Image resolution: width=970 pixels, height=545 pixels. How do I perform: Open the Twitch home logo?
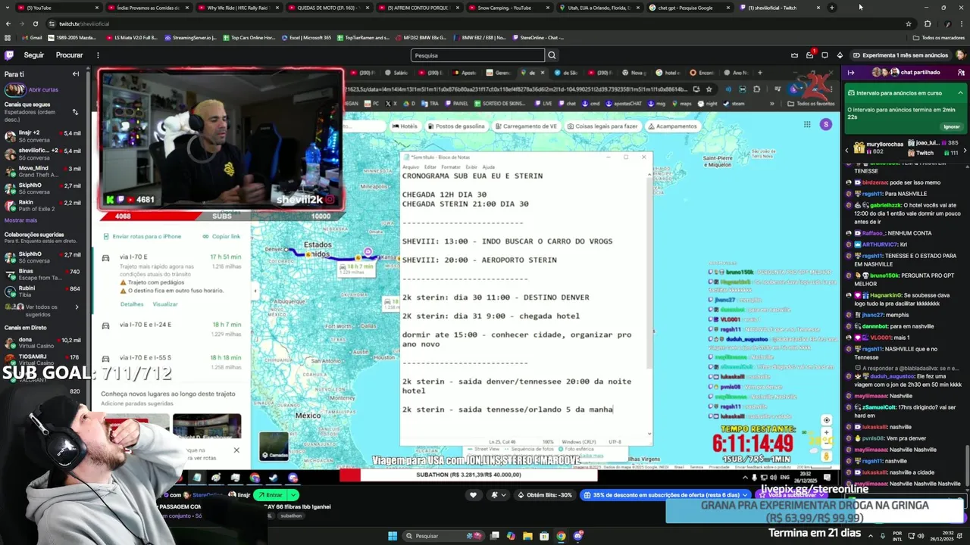tap(9, 55)
